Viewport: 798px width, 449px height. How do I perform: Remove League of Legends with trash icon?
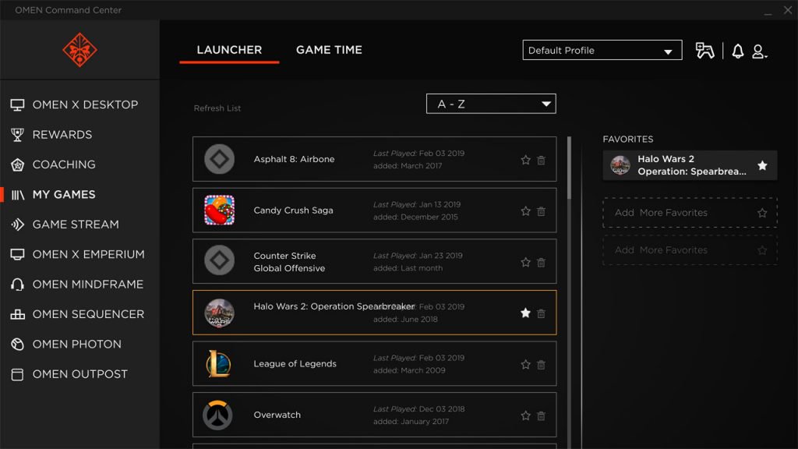point(541,365)
